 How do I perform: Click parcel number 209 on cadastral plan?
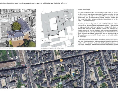(x=62, y=18)
